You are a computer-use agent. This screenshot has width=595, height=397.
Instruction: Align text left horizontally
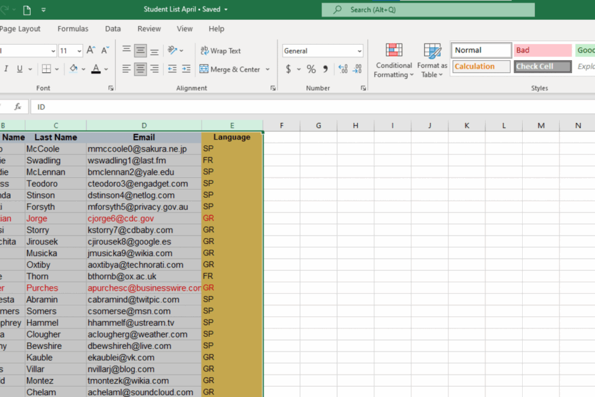[x=127, y=69]
